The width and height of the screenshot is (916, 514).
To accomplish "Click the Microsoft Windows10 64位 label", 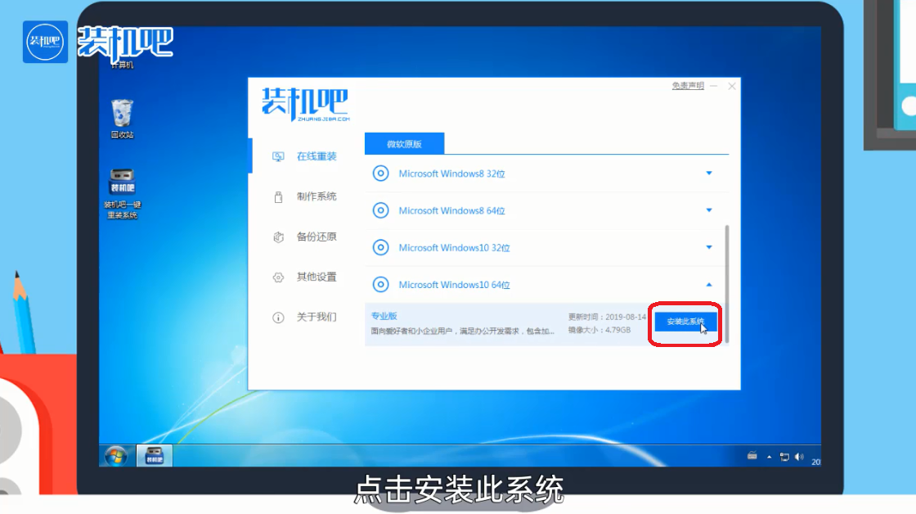I will 454,285.
